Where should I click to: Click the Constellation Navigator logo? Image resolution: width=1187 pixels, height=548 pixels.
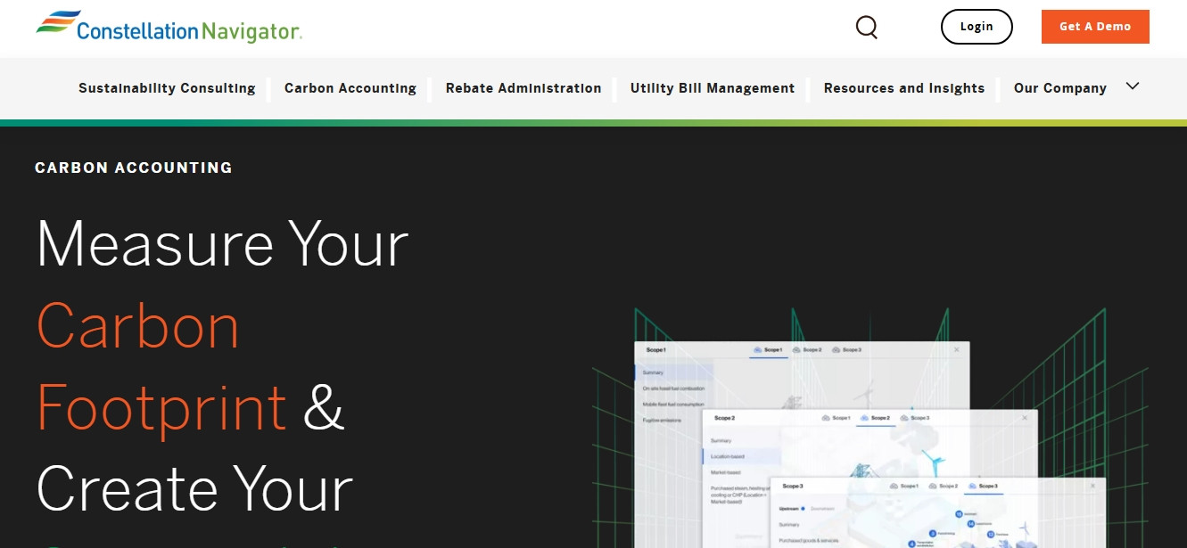coord(168,27)
